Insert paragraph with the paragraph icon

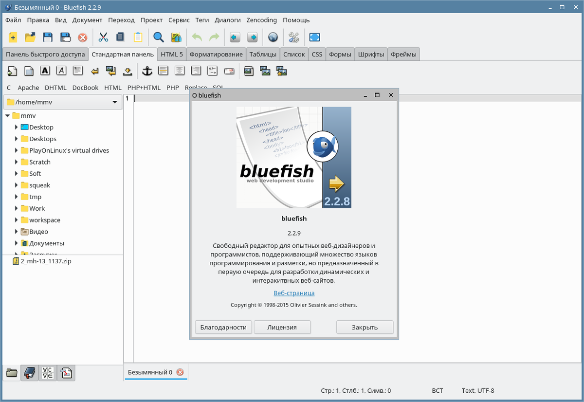coord(78,71)
